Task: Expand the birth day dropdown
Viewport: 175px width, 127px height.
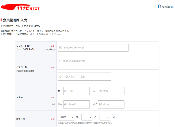Action: [x=105, y=117]
